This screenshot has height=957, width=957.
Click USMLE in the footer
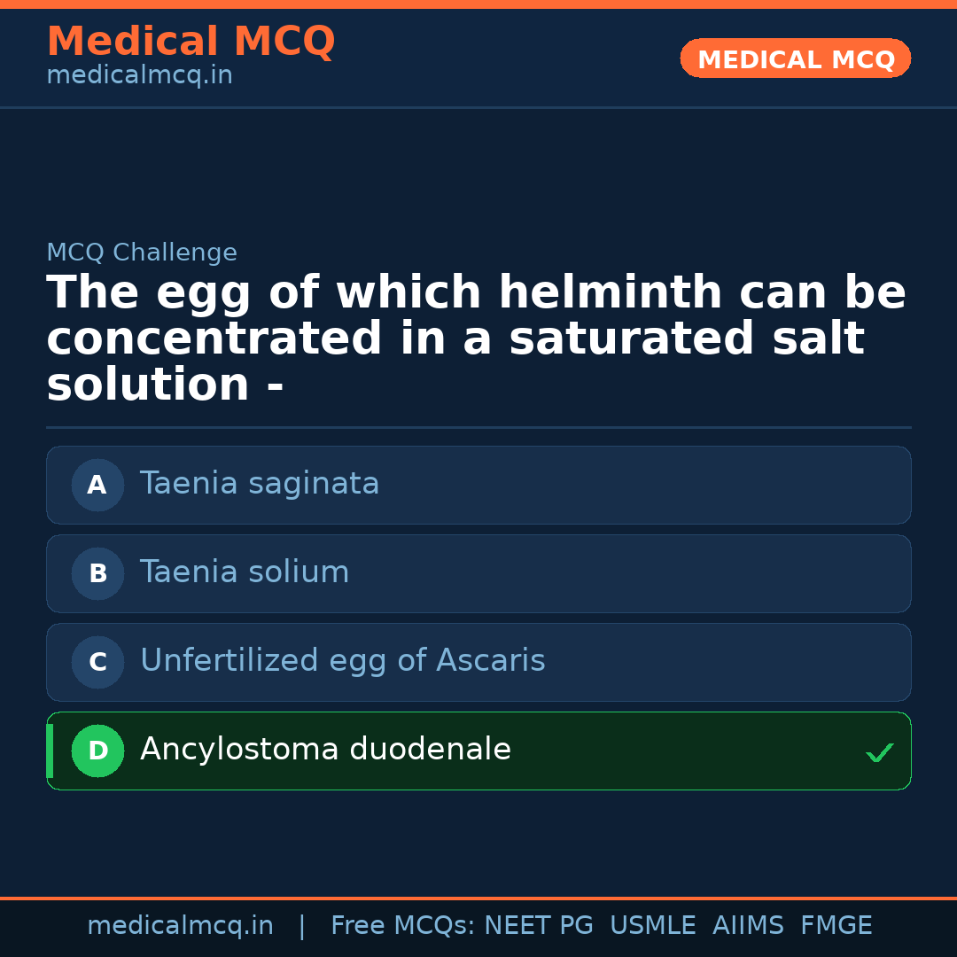pyautogui.click(x=652, y=926)
